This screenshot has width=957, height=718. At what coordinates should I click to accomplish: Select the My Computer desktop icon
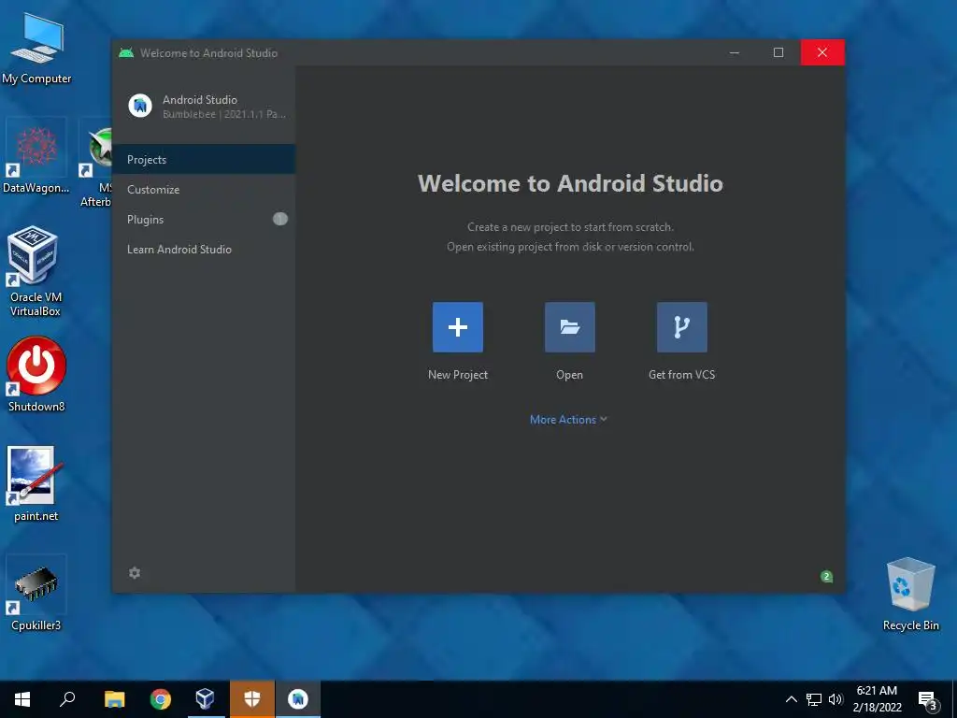click(x=36, y=49)
